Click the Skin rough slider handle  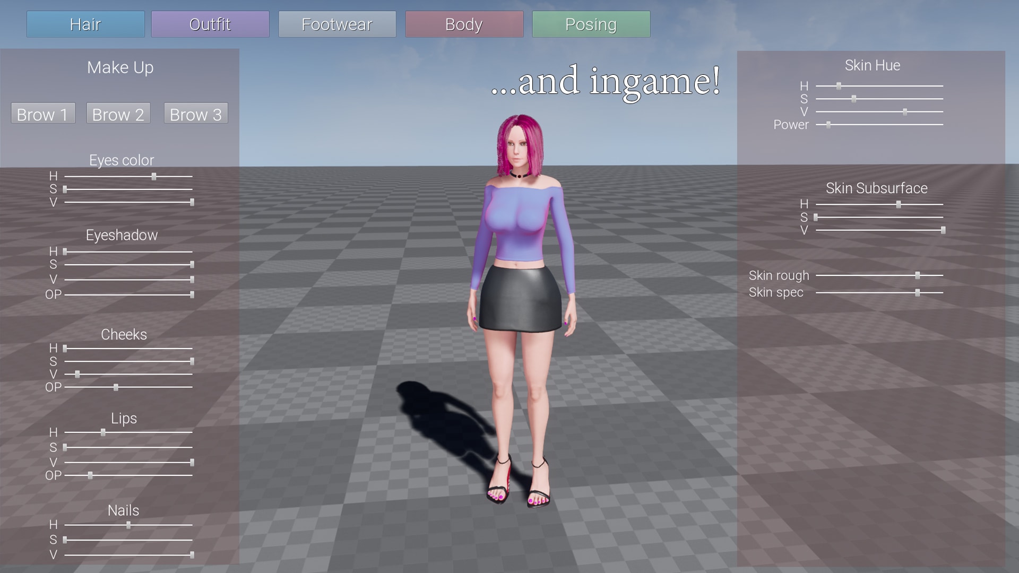pyautogui.click(x=918, y=275)
